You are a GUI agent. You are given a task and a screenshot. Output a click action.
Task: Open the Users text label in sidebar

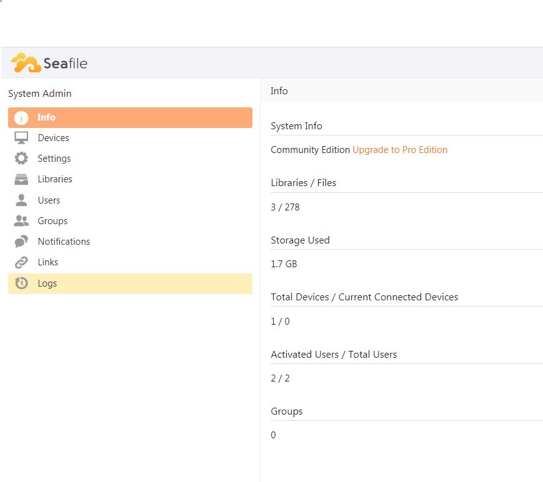coord(49,200)
